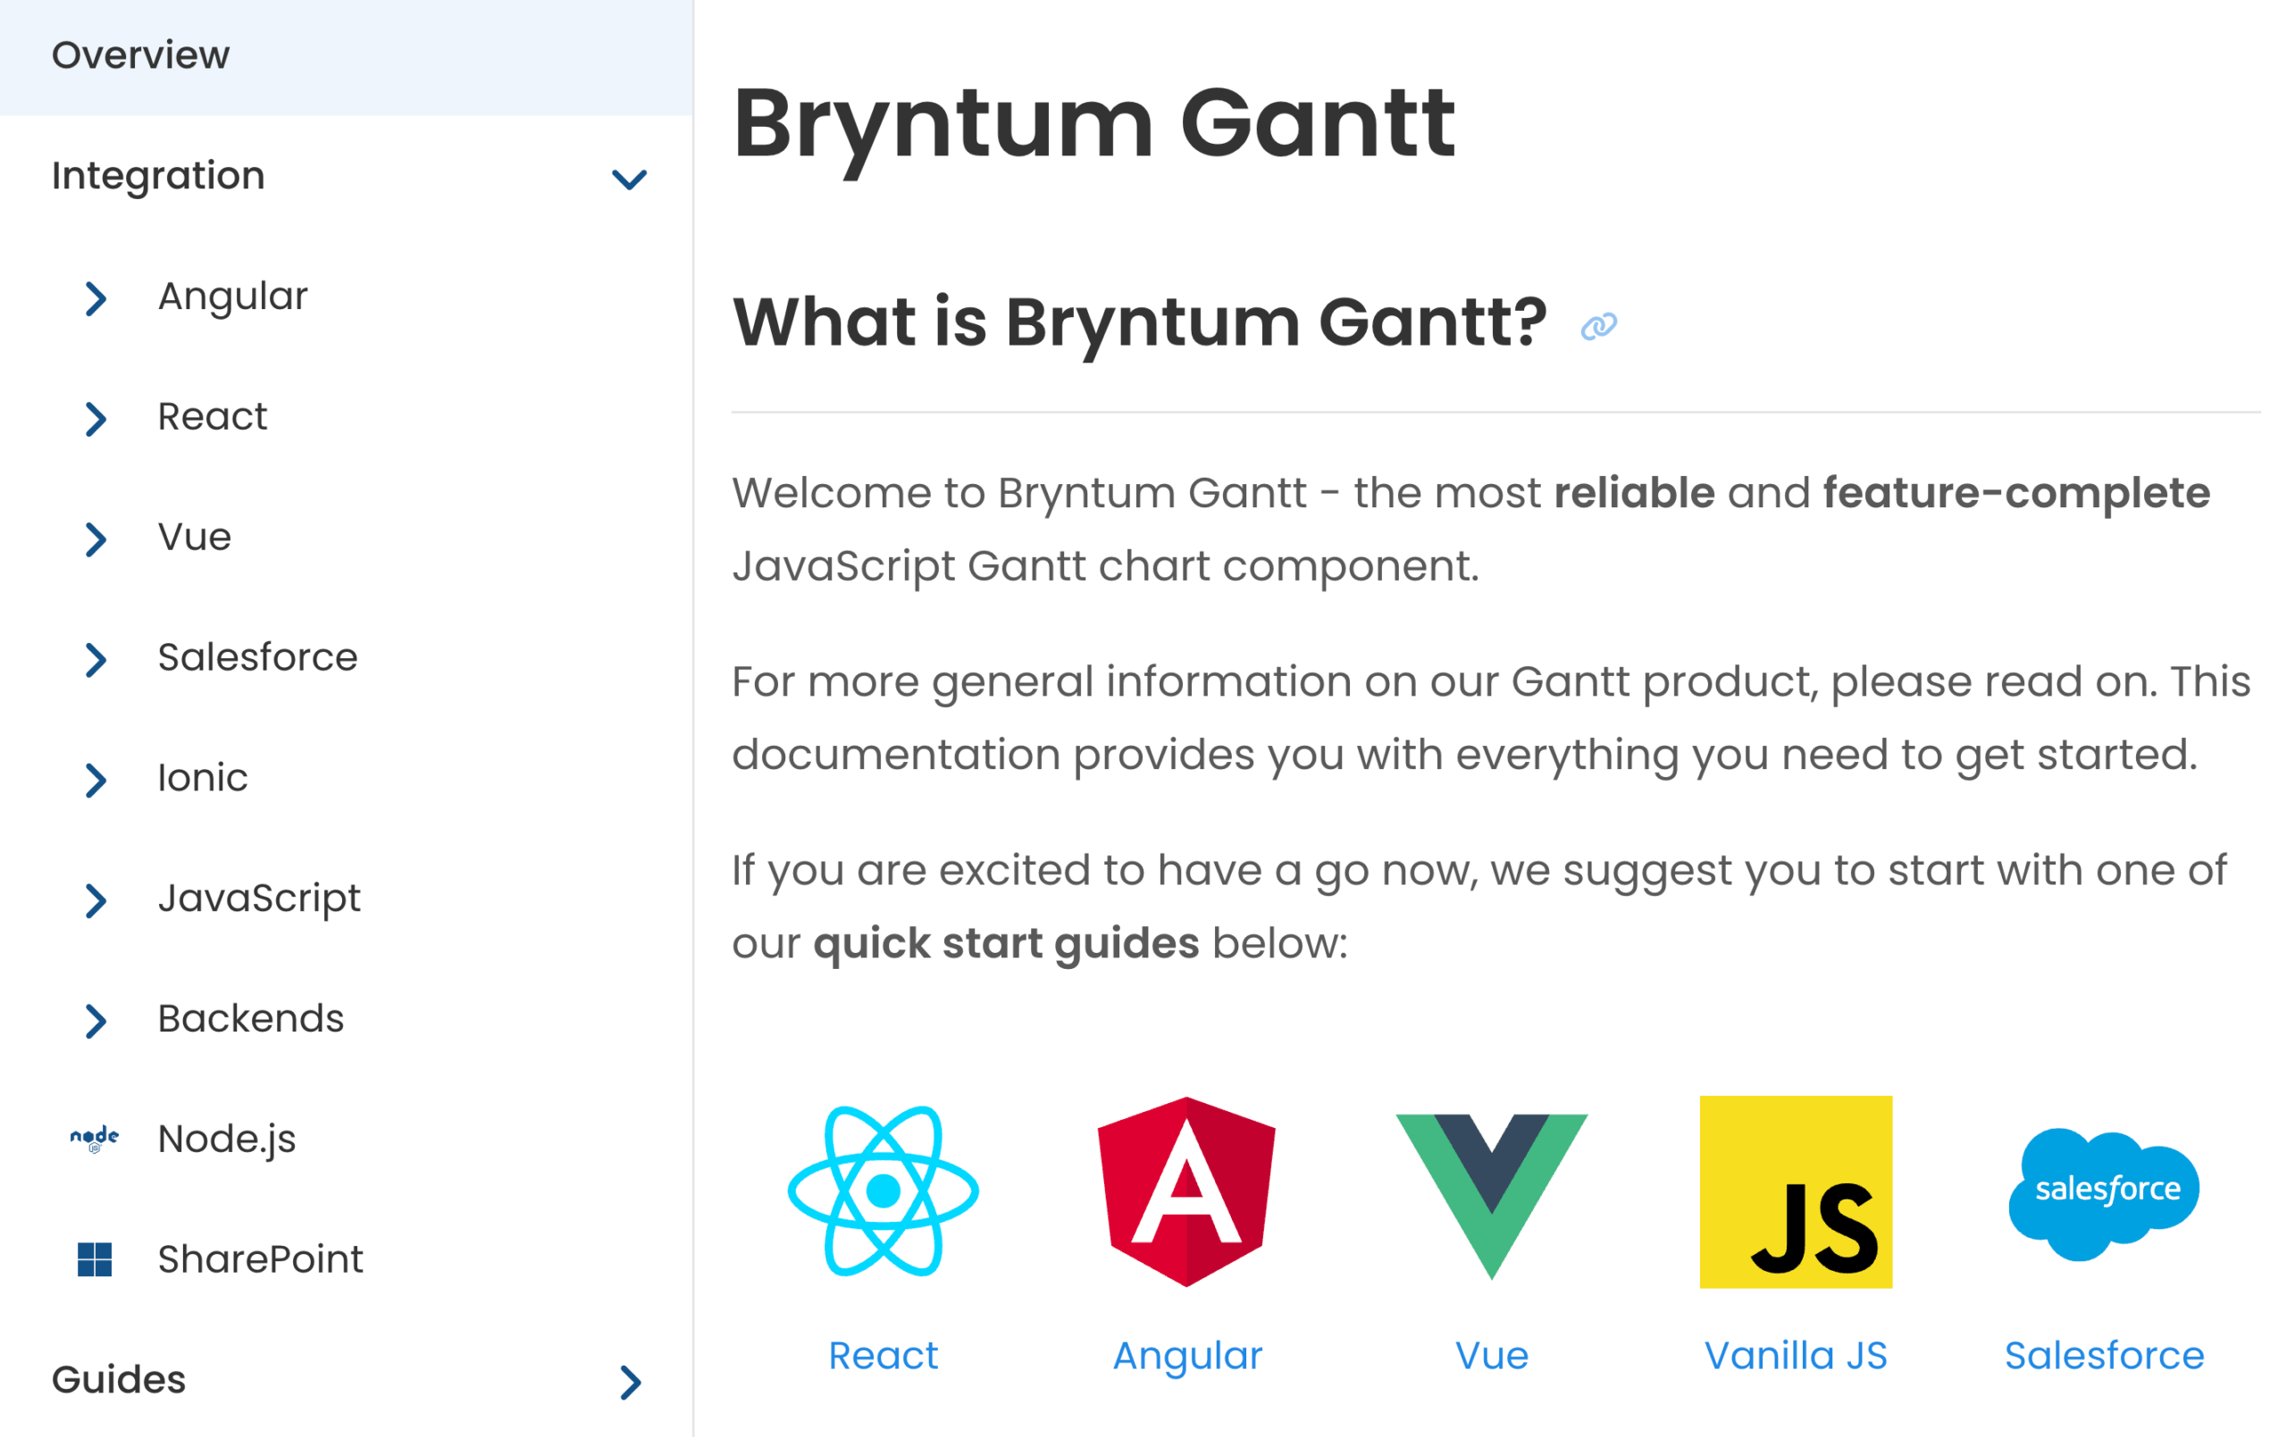Click the heading anchor link icon
The image size is (2287, 1437).
click(x=1598, y=327)
